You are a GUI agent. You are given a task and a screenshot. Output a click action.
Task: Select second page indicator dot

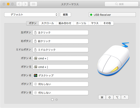[x=57, y=100]
